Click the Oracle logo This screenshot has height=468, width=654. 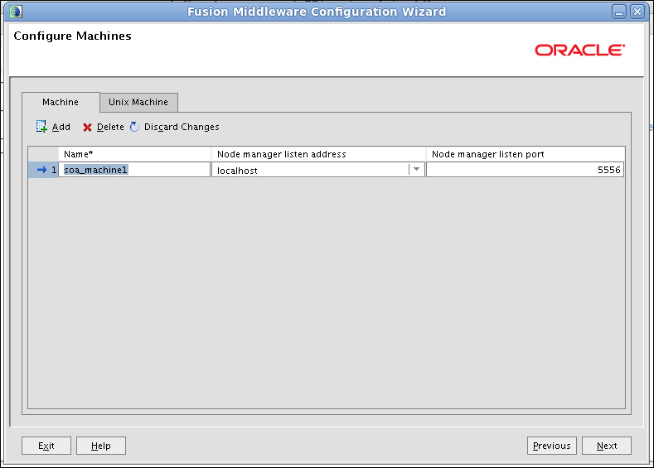(579, 50)
